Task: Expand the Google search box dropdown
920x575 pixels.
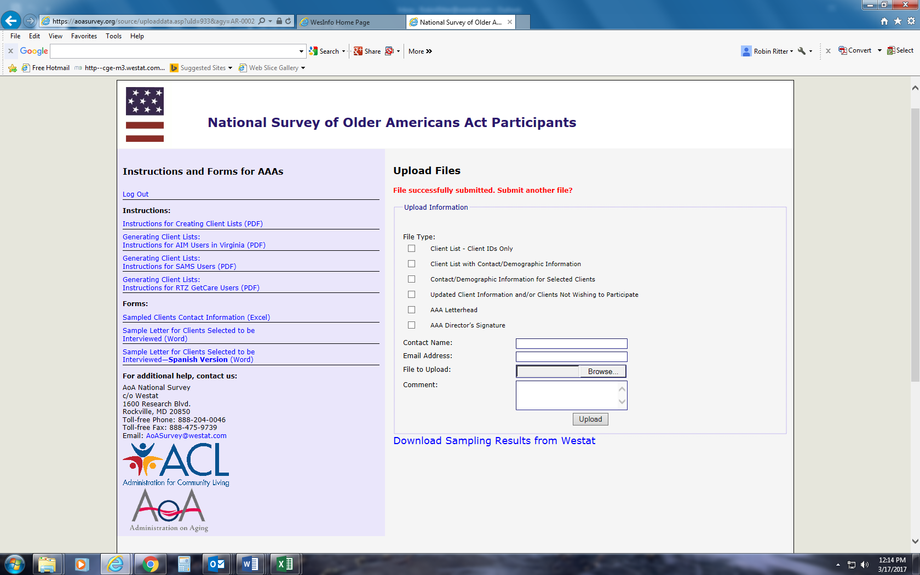Action: [x=301, y=51]
